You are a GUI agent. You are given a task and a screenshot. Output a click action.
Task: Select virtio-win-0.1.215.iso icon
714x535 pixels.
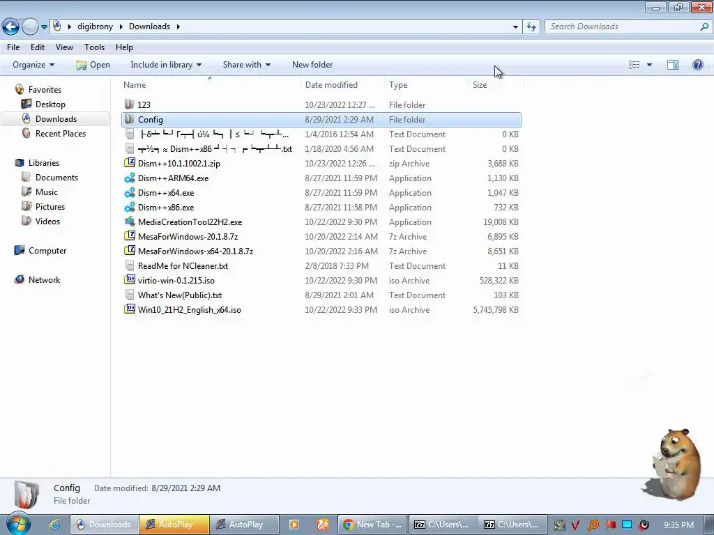pyautogui.click(x=130, y=280)
